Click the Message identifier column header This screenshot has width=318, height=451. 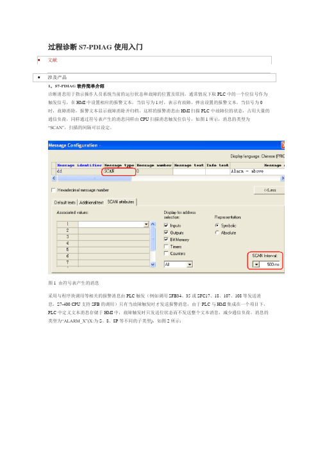point(79,165)
